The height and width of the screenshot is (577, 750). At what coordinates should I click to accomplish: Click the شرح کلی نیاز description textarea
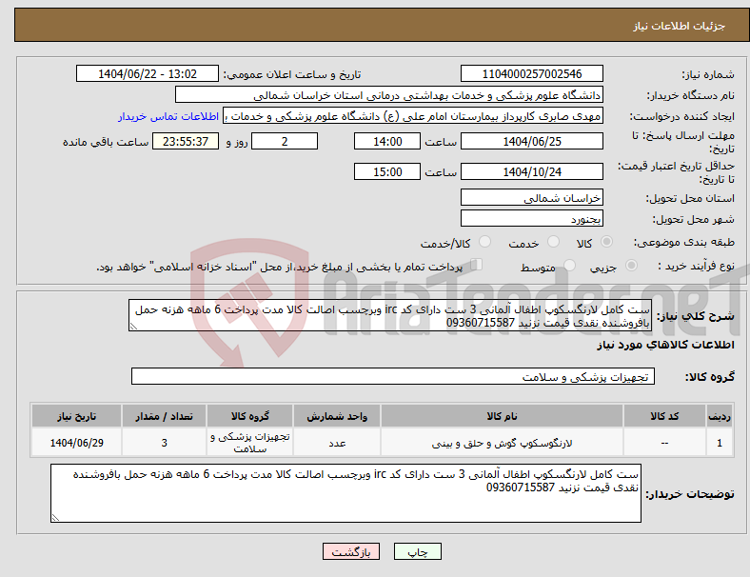(390, 315)
